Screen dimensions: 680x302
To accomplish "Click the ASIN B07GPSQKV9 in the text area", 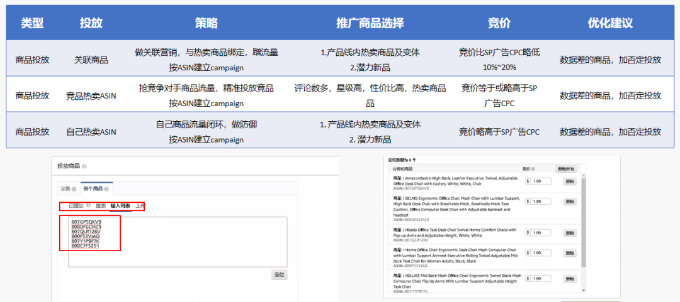I will tap(86, 222).
